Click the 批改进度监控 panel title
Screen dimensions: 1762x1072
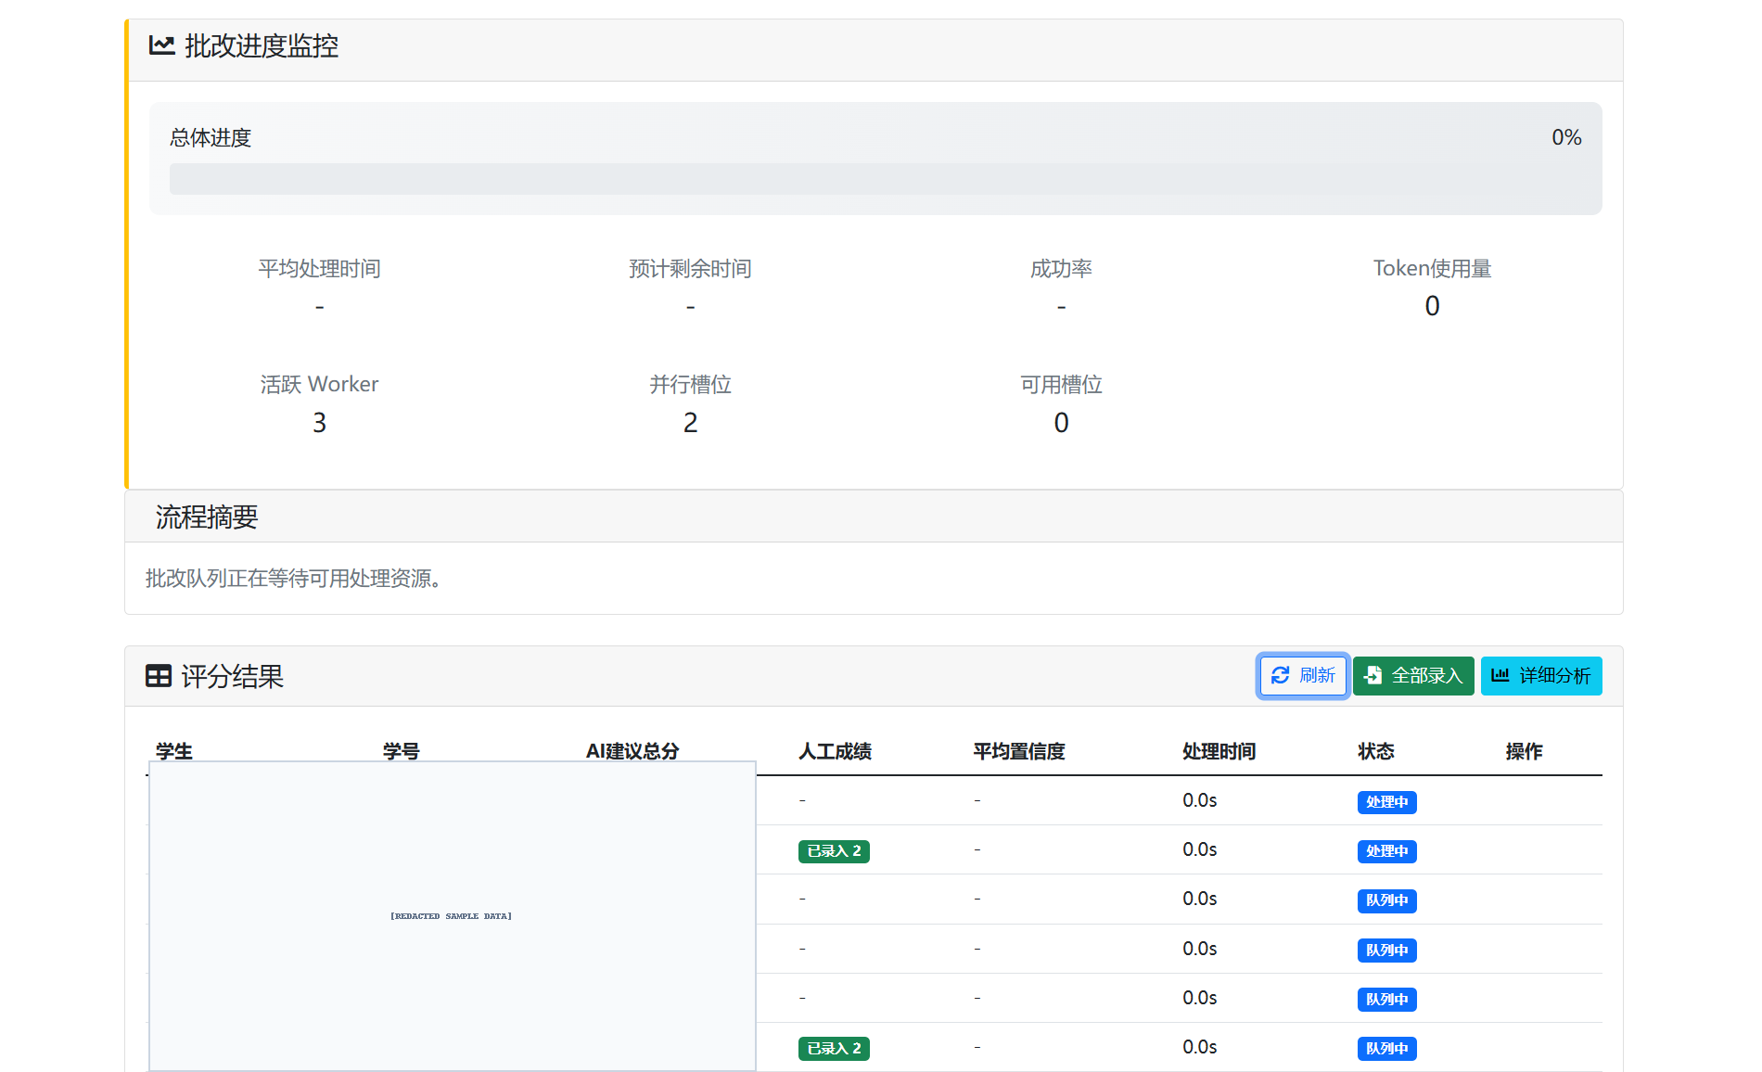click(262, 45)
